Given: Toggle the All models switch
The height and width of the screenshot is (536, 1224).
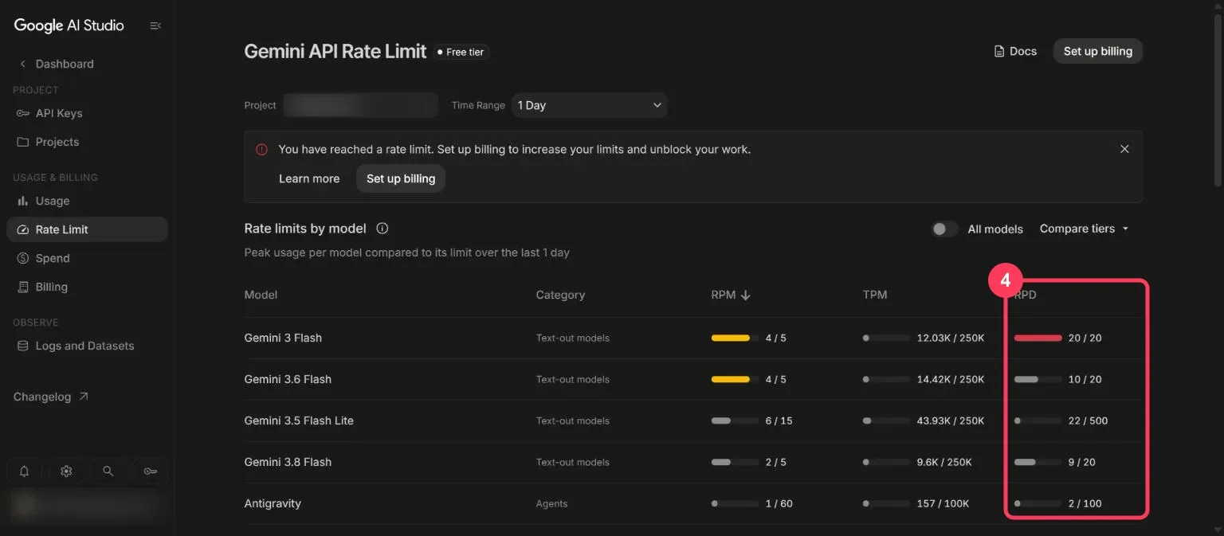Looking at the screenshot, I should tap(944, 229).
